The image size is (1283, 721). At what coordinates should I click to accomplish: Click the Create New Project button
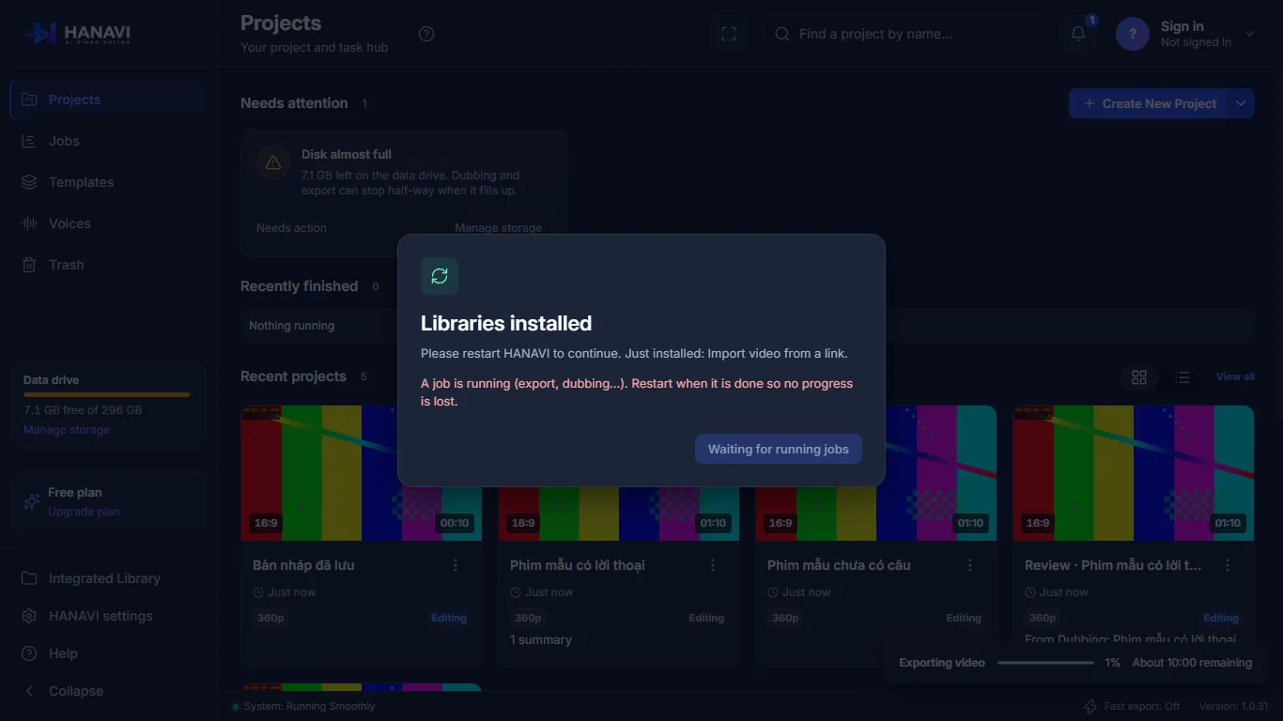tap(1149, 103)
